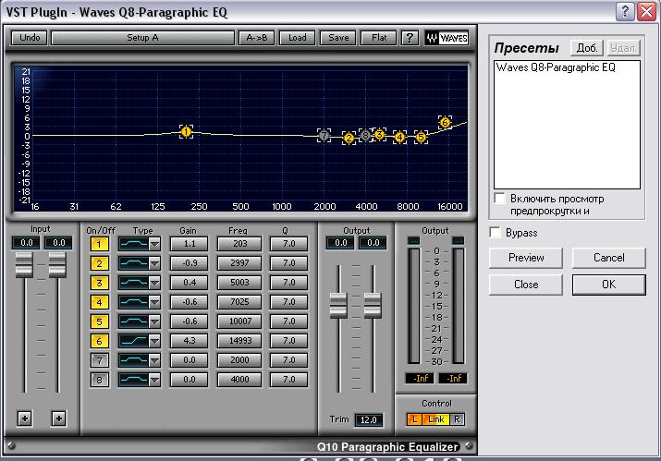Screen dimensions: 661x461
Task: Click the Cancel button
Action: click(608, 258)
